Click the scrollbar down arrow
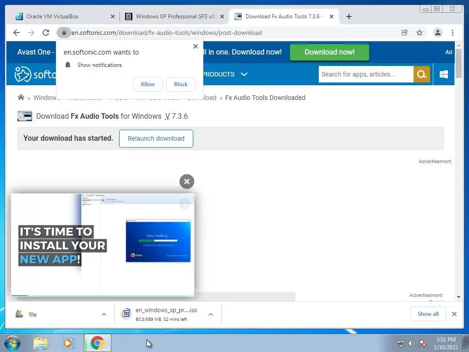 pos(458,297)
